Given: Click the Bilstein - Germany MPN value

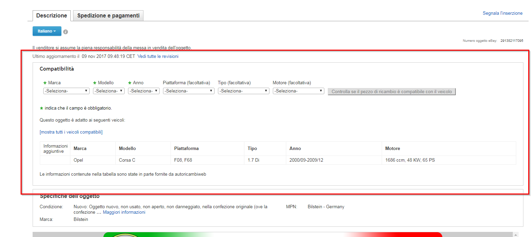Looking at the screenshot, I should pos(326,207).
